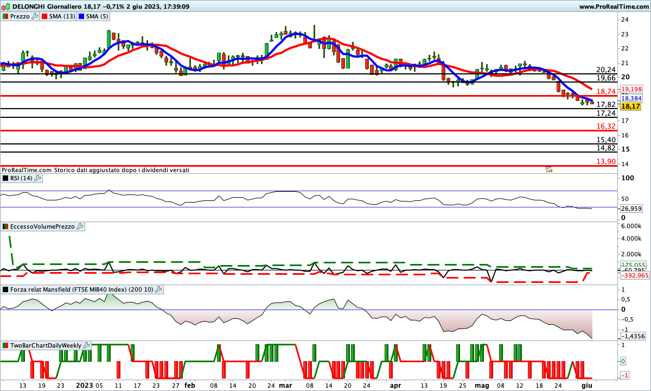
Task: Click the TwoBarChartDailyWeekly color swatch
Action: point(6,345)
